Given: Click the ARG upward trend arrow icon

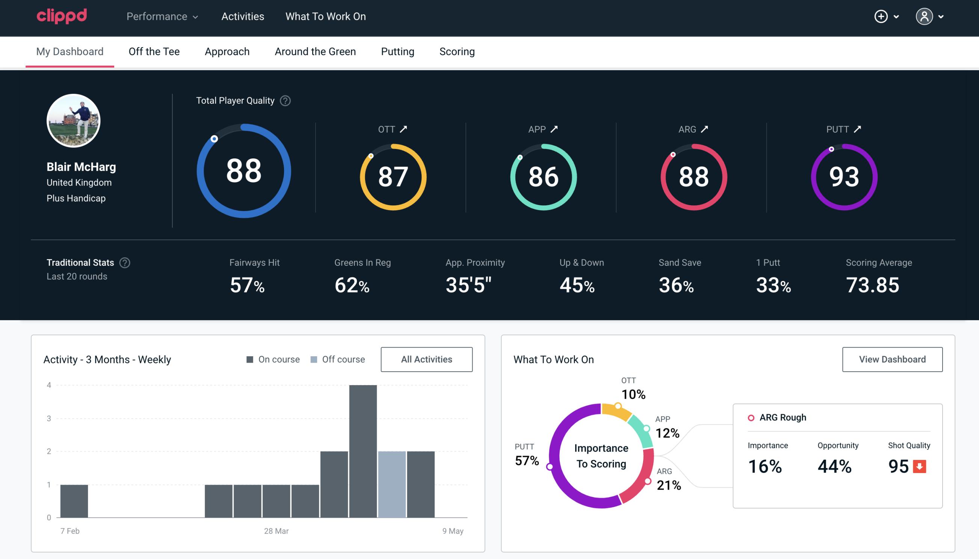Looking at the screenshot, I should (704, 129).
